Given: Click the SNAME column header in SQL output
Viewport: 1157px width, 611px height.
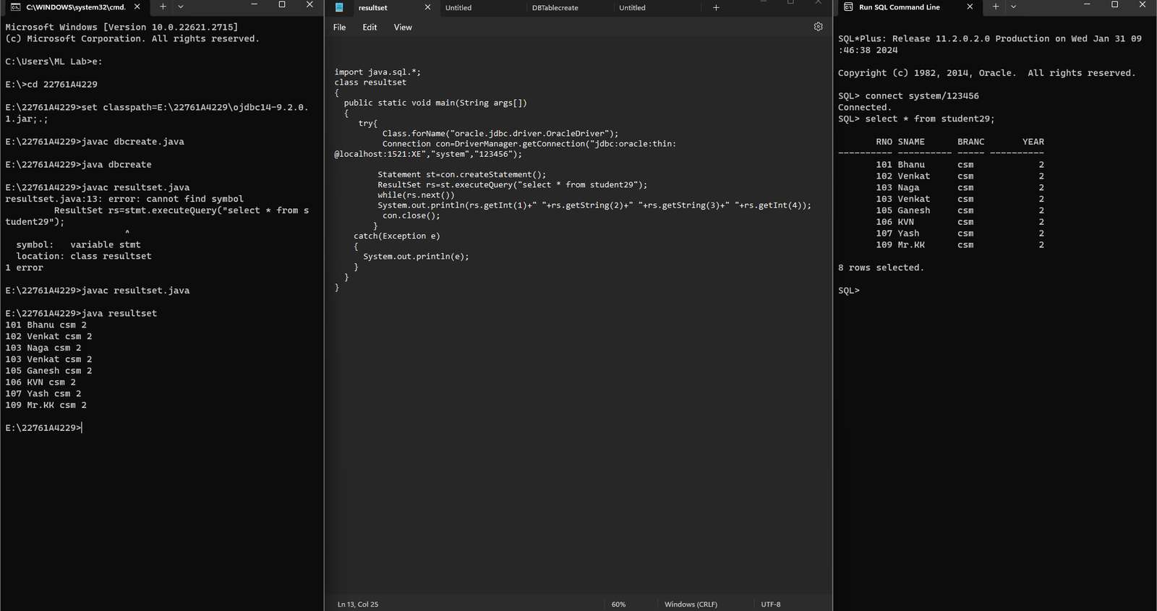Looking at the screenshot, I should click(911, 142).
